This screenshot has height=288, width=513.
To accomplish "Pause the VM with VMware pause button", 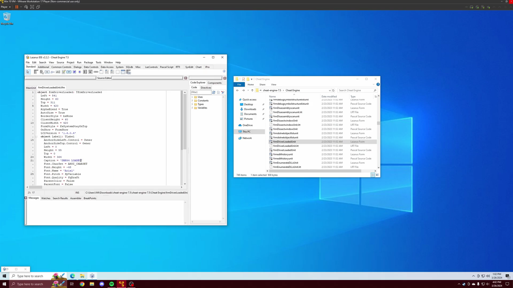I will click(16, 7).
